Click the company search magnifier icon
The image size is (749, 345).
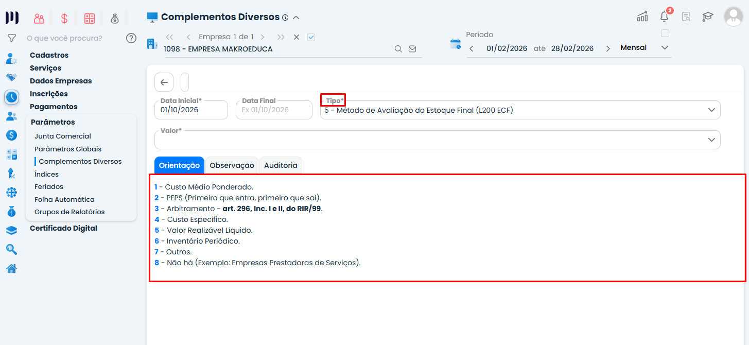(x=398, y=49)
